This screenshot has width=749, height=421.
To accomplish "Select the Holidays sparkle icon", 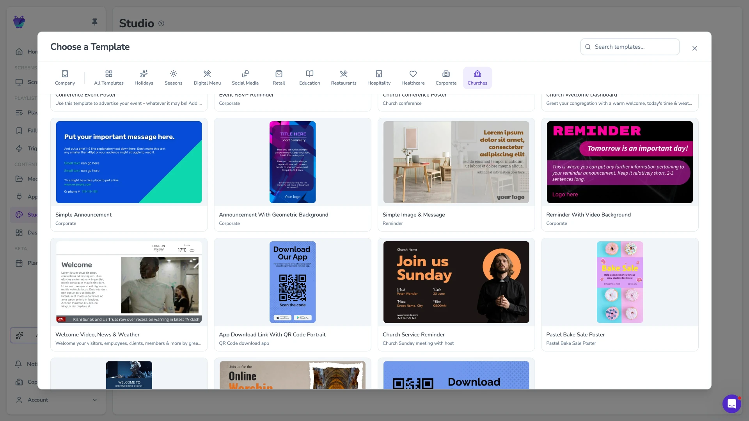I will pyautogui.click(x=144, y=74).
